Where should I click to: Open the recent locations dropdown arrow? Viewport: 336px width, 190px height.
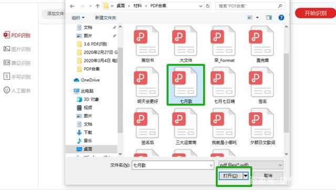(90, 6)
